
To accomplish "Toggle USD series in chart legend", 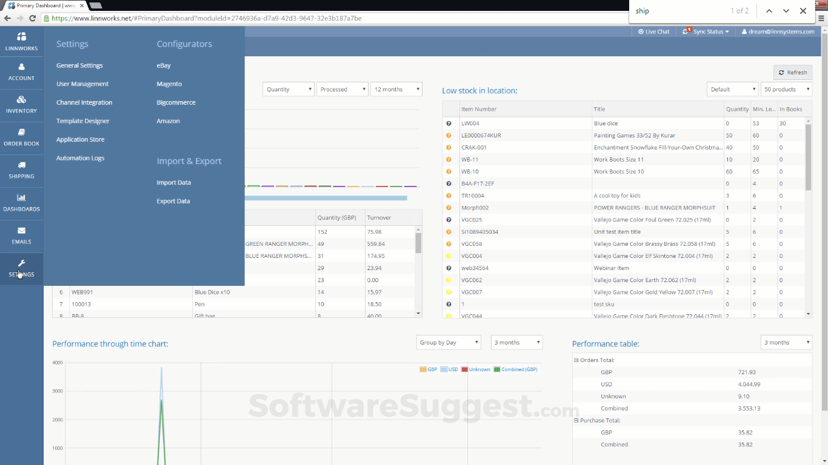I will coord(449,369).
